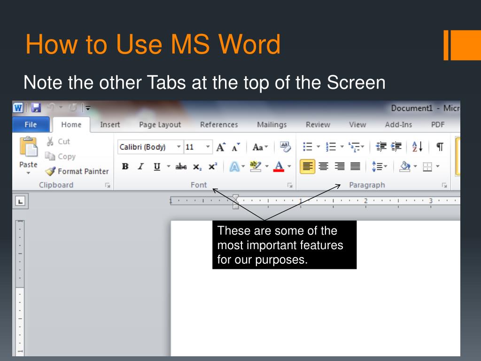Open the font name dropdown arrow
Screen dimensions: 481x361
coord(178,147)
